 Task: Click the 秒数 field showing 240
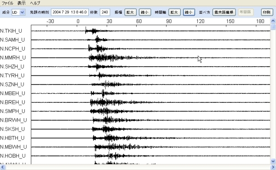click(x=105, y=12)
